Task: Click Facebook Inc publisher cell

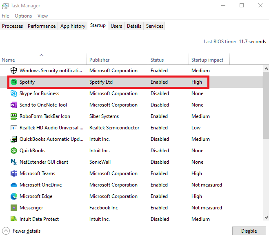Action: [x=104, y=208]
